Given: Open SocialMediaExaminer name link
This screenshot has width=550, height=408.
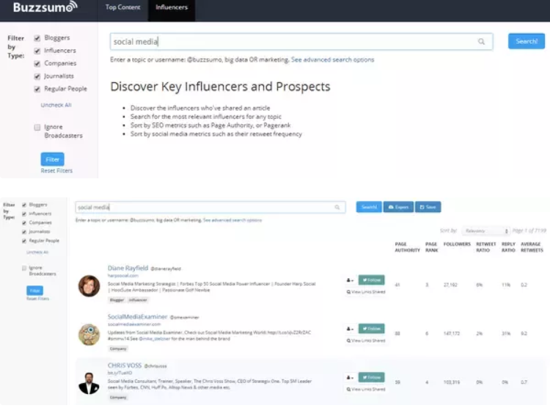Looking at the screenshot, I should pos(138,316).
